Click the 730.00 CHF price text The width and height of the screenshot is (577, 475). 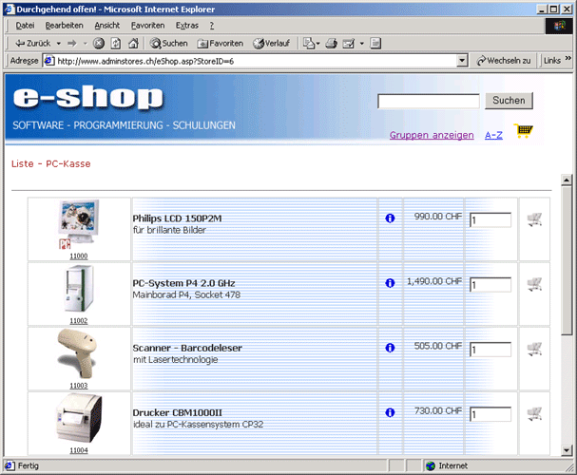[x=438, y=410]
